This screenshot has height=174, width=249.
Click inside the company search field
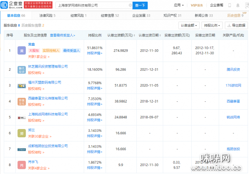pos(93,6)
